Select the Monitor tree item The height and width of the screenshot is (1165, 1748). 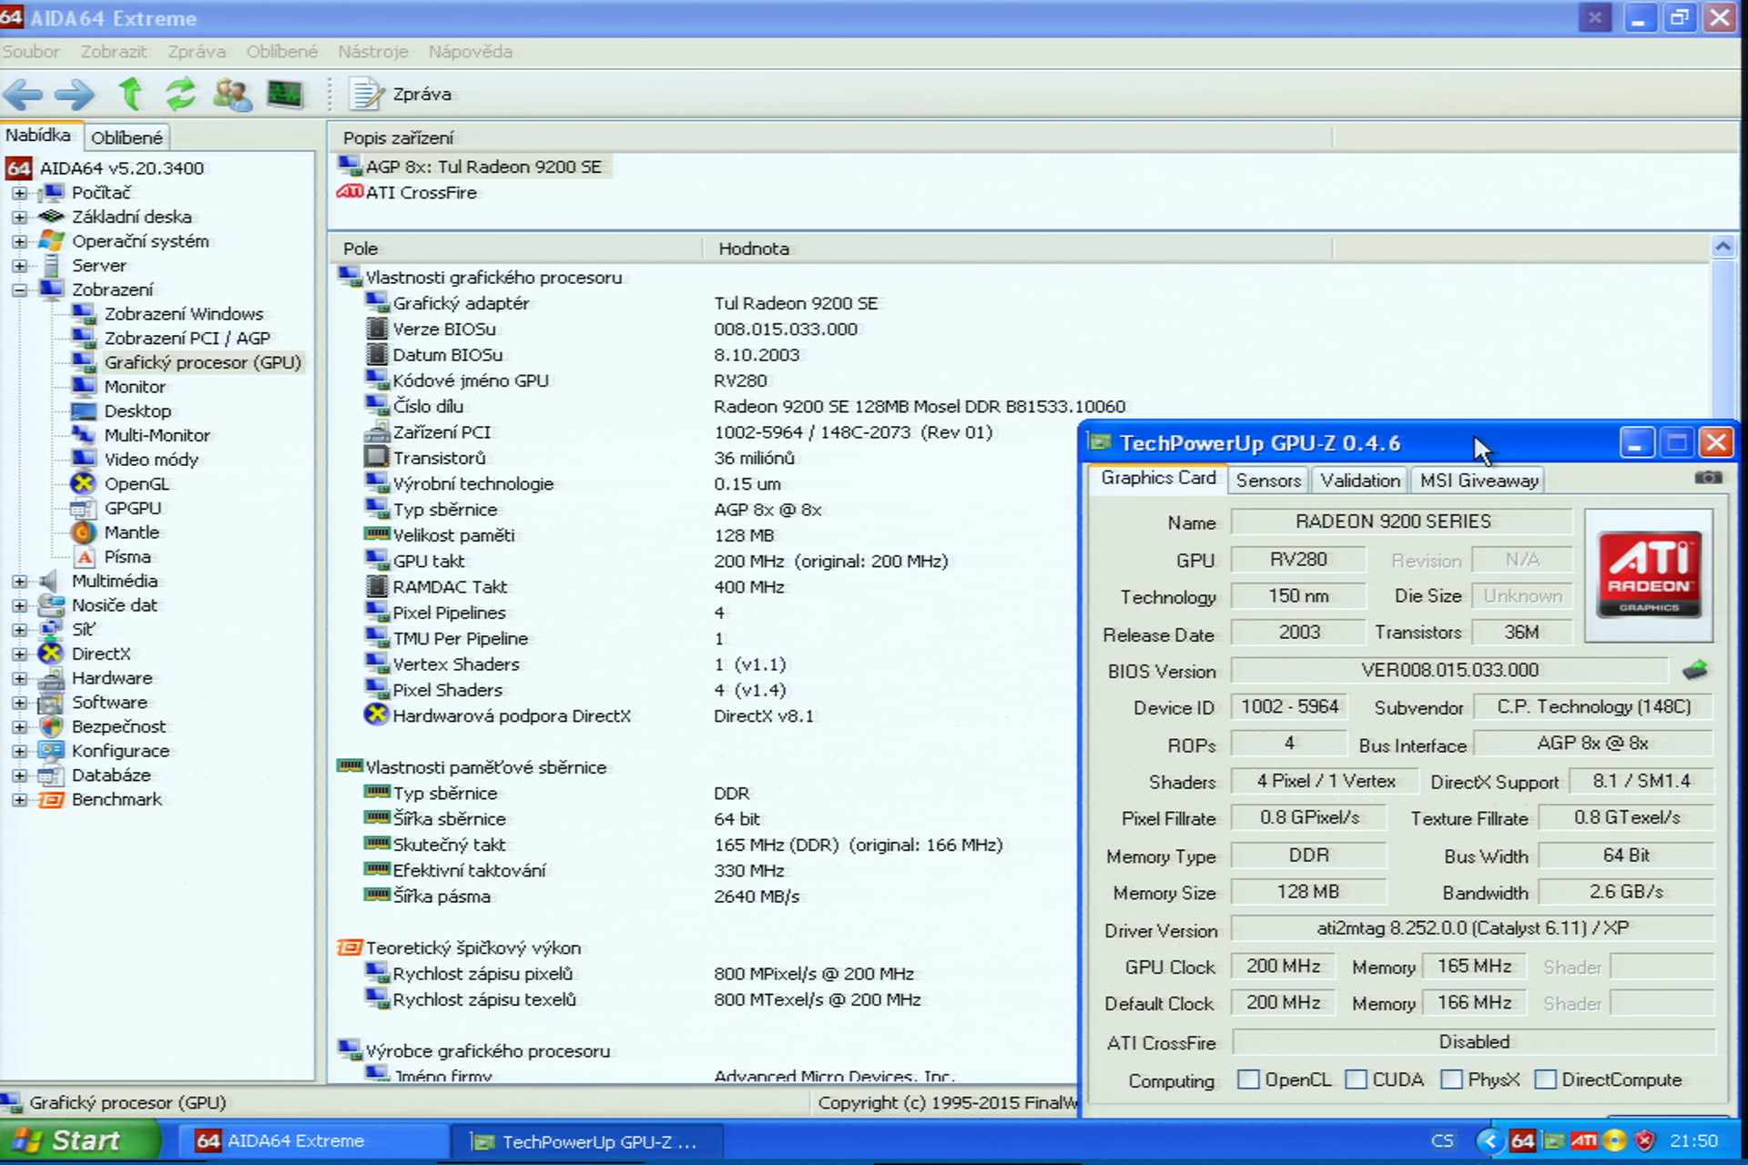[x=135, y=387]
